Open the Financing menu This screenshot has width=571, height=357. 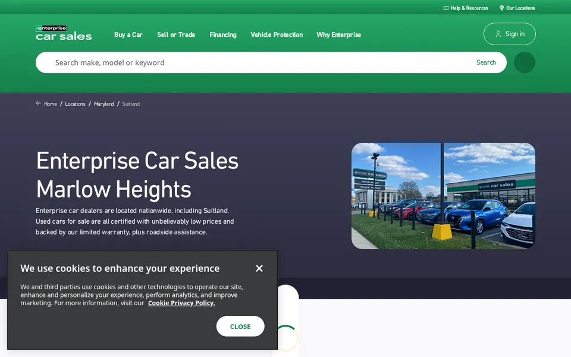click(223, 35)
